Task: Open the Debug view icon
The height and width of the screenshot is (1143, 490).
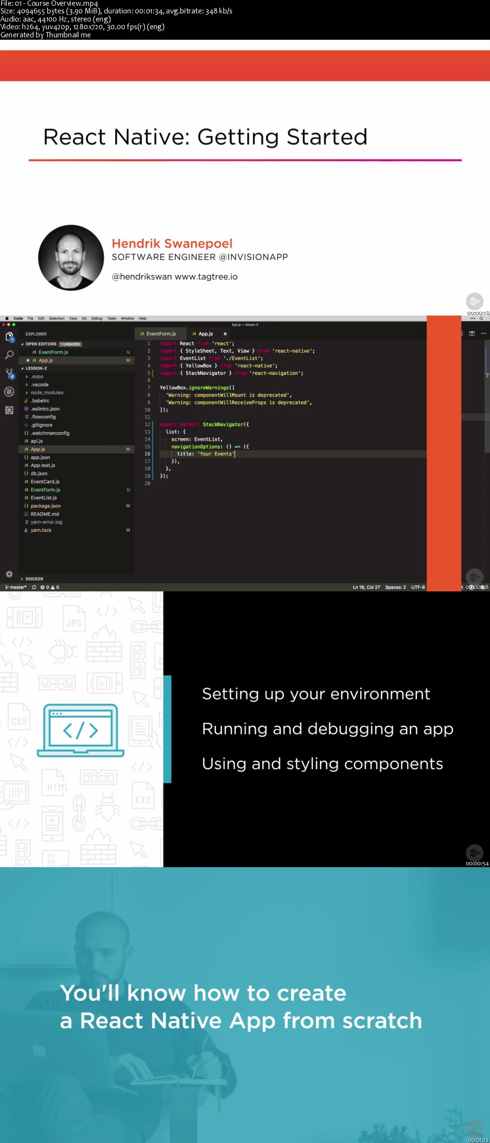Action: click(x=9, y=392)
